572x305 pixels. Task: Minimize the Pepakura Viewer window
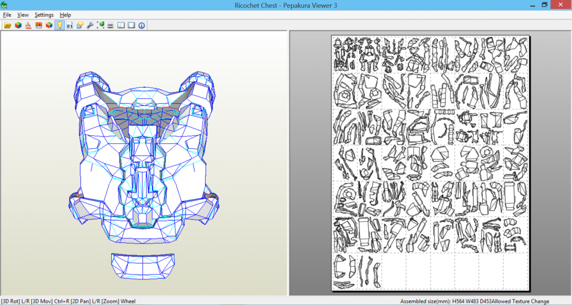(x=533, y=5)
